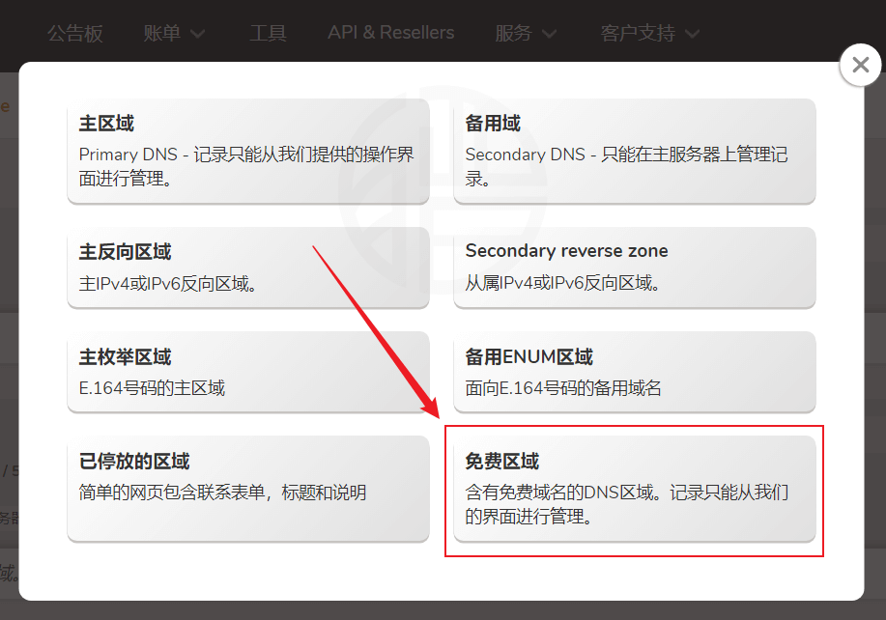Click the 客户支持 menu label
Viewport: 886px width, 620px height.
pos(638,33)
